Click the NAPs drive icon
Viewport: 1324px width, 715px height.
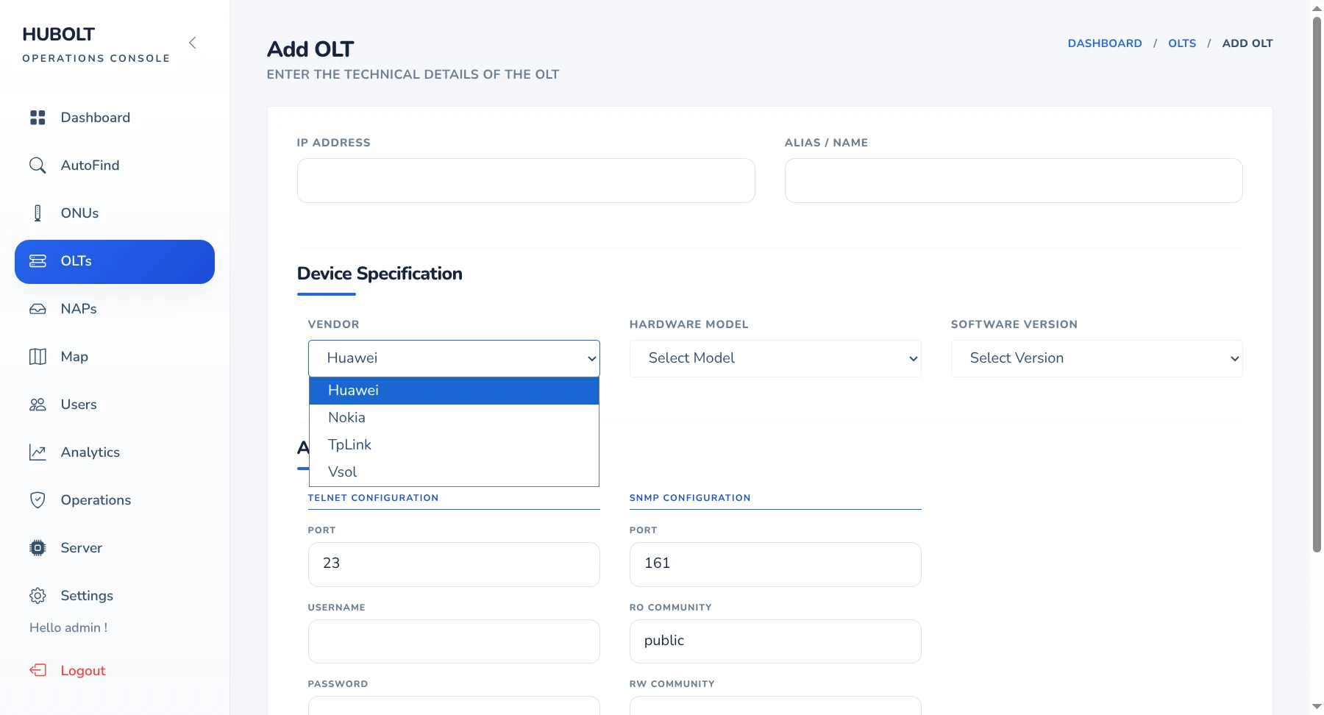pos(38,309)
